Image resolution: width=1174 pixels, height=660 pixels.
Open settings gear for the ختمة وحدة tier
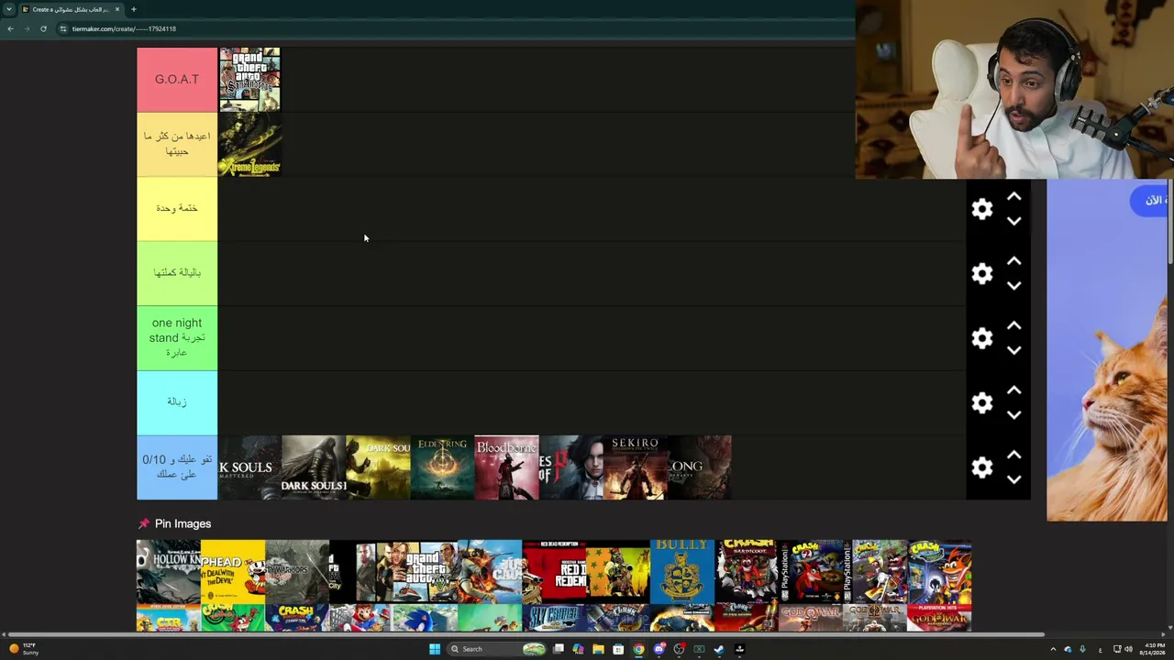point(982,209)
